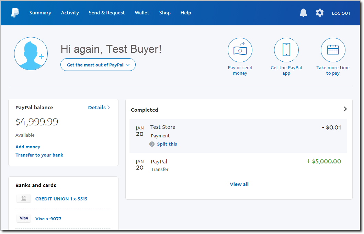Click the Visa card logo icon
This screenshot has width=364, height=234.
24,219
